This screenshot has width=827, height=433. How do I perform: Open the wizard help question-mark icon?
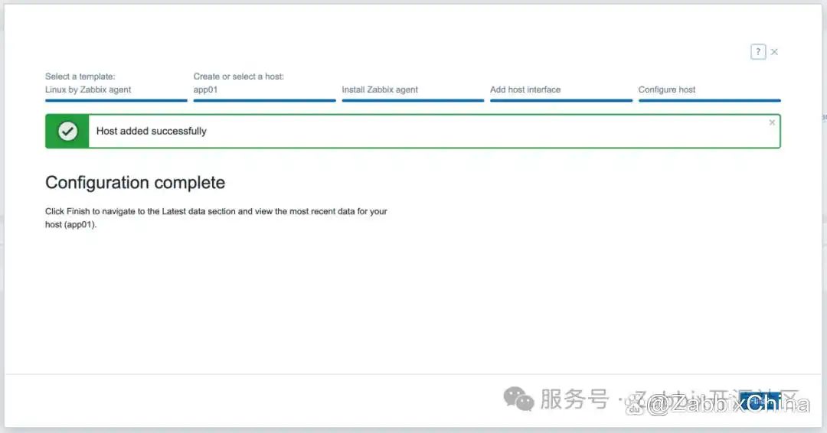click(758, 51)
